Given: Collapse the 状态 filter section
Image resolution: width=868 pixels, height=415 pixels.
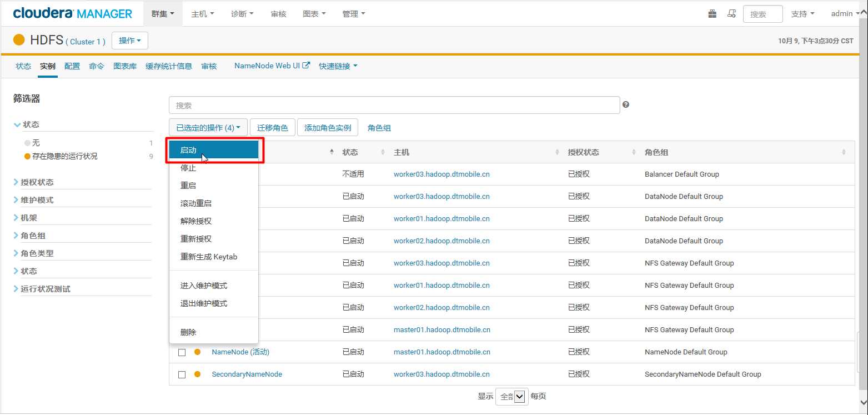Looking at the screenshot, I should point(27,124).
